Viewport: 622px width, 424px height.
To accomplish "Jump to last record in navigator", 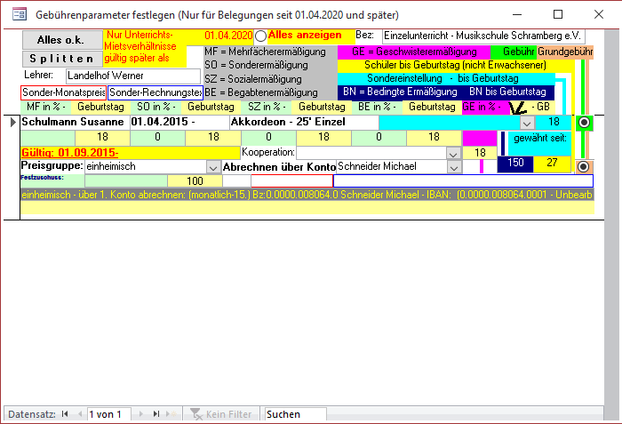I will [x=157, y=414].
